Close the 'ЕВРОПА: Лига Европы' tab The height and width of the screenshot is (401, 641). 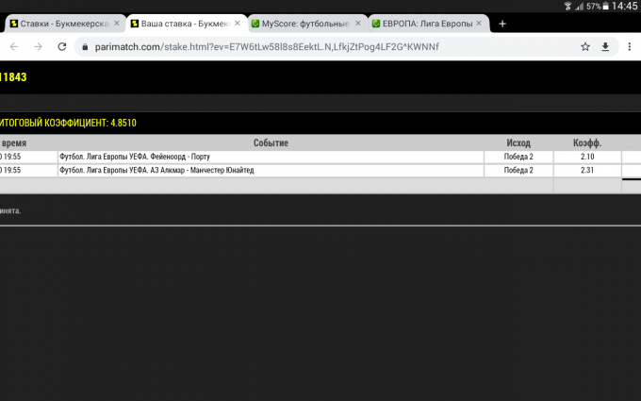coord(479,24)
